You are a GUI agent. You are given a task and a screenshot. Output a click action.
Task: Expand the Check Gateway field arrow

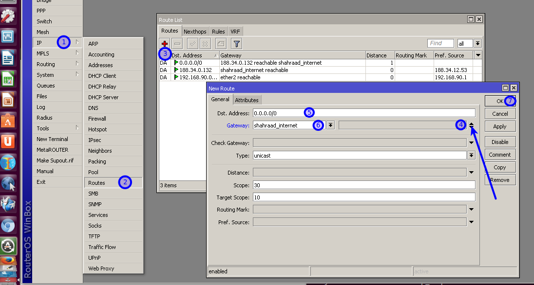tap(471, 143)
